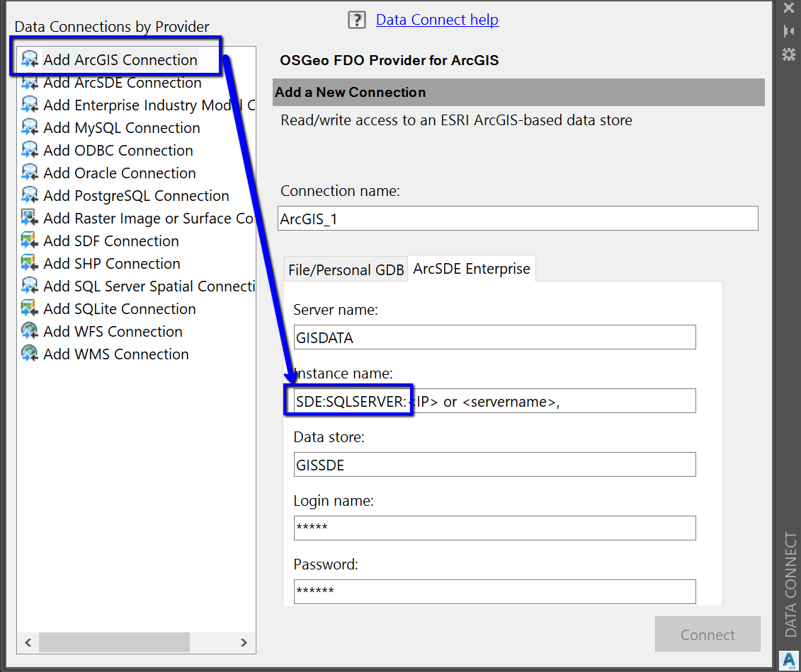This screenshot has height=672, width=801.
Task: Click the Oracle connection icon
Action: pyautogui.click(x=30, y=173)
